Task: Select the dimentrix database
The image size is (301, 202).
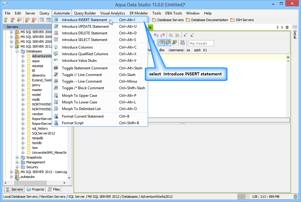Action: pyautogui.click(x=39, y=75)
